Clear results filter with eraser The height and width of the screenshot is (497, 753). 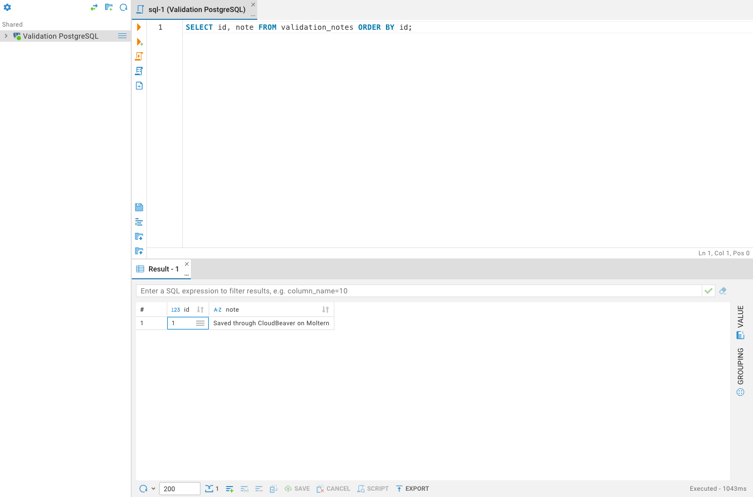click(723, 291)
